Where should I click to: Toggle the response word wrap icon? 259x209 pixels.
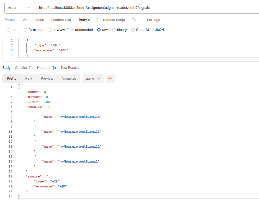(110, 79)
